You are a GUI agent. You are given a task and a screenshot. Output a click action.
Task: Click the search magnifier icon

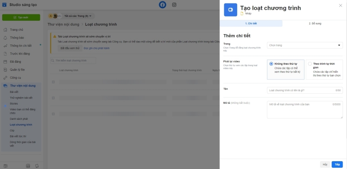[52, 61]
